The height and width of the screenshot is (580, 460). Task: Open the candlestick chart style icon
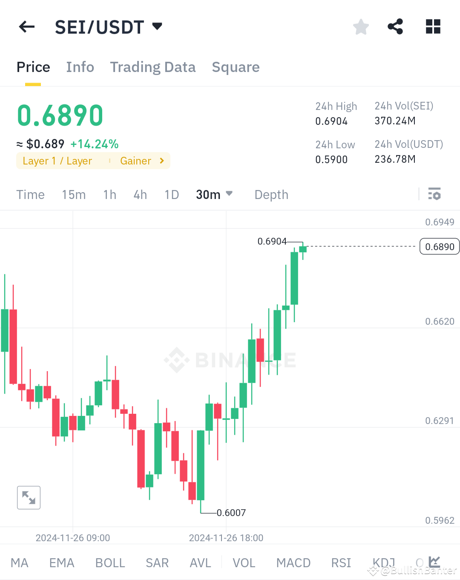(x=435, y=562)
